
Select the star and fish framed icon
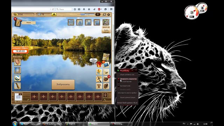tap(88, 22)
